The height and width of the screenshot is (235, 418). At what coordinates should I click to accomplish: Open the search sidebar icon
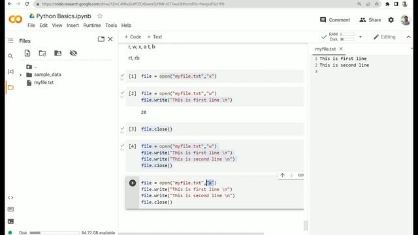[10, 56]
